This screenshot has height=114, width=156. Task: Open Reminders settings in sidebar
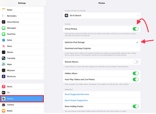22,16
